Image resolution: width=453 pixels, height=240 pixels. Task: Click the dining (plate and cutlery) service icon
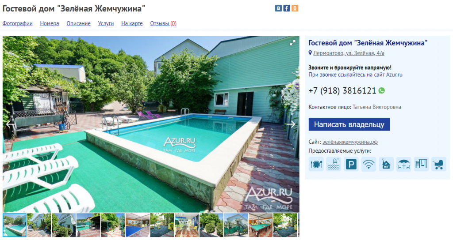(x=316, y=164)
